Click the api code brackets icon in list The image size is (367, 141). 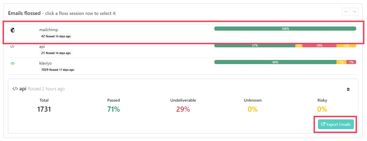coord(12,47)
